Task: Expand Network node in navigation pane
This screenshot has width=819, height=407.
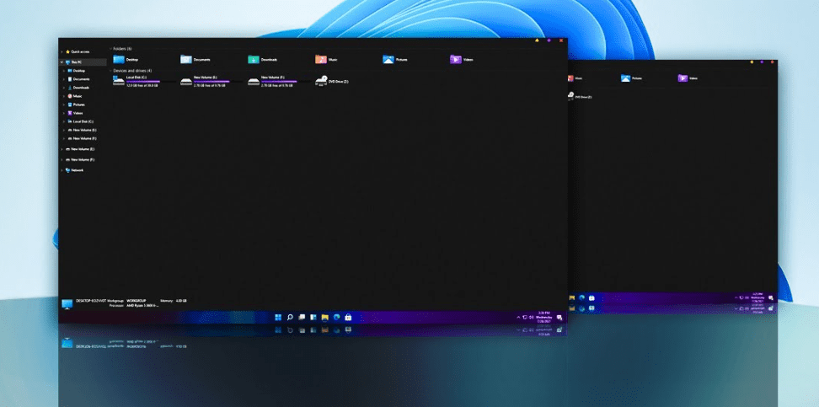Action: (x=62, y=170)
